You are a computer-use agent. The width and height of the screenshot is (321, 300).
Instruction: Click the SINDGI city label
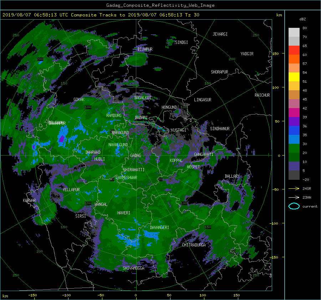[x=182, y=42]
